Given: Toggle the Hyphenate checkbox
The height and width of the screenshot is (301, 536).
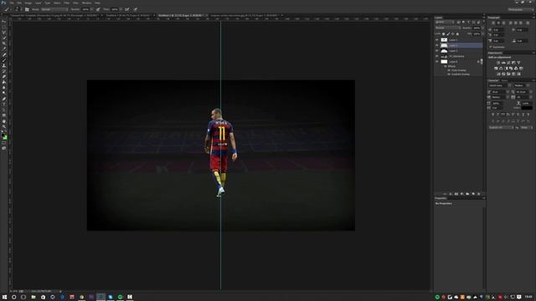Looking at the screenshot, I should [x=491, y=47].
